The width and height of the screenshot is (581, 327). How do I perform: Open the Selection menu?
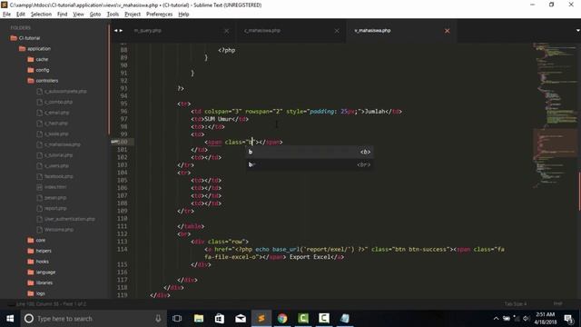pyautogui.click(x=41, y=15)
